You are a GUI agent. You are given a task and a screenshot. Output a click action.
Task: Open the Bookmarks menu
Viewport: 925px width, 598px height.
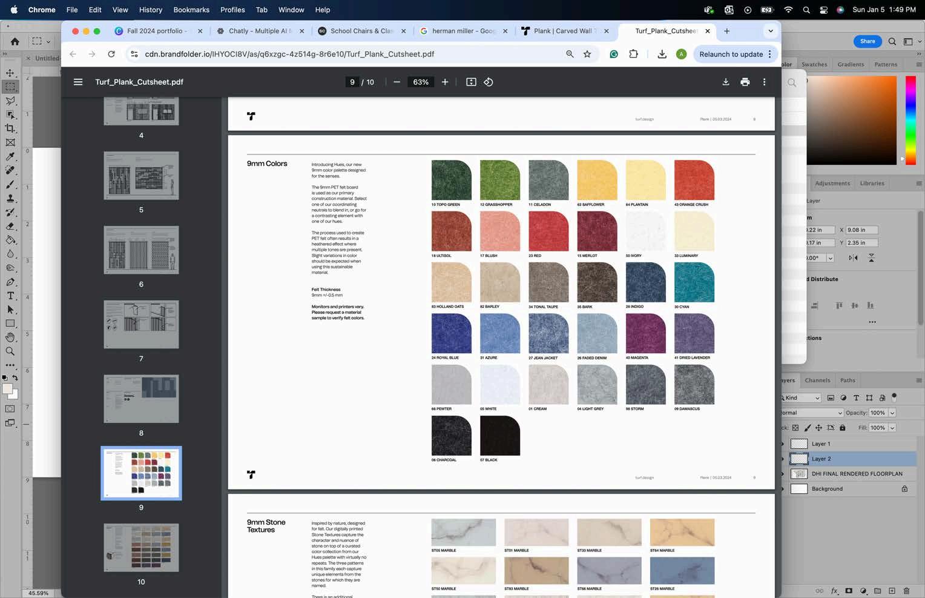pyautogui.click(x=191, y=10)
